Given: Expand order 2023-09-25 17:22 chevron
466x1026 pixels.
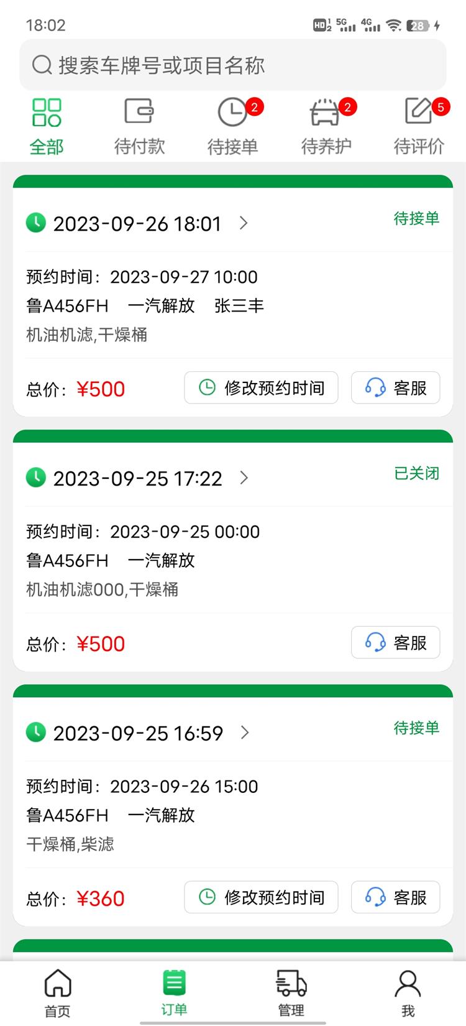Looking at the screenshot, I should point(244,478).
